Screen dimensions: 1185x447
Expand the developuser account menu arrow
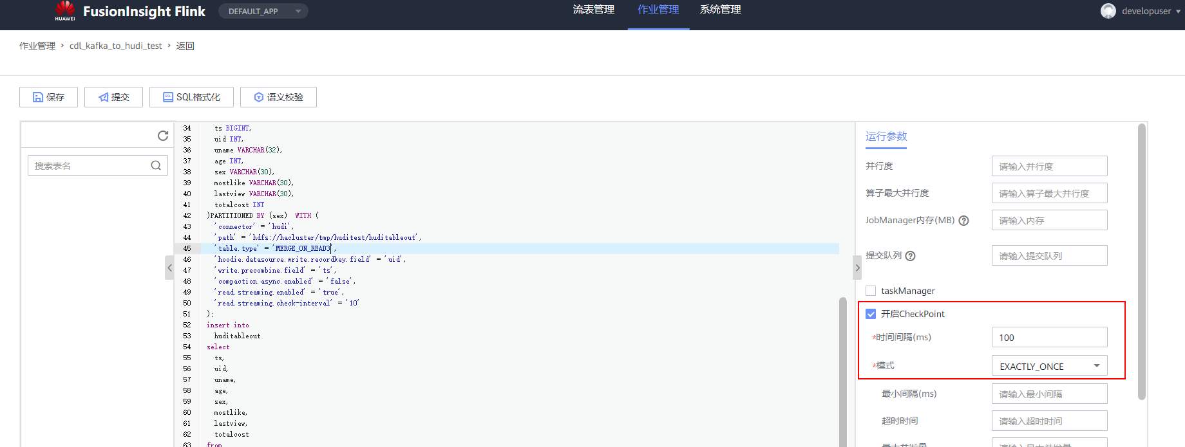[x=1179, y=12]
